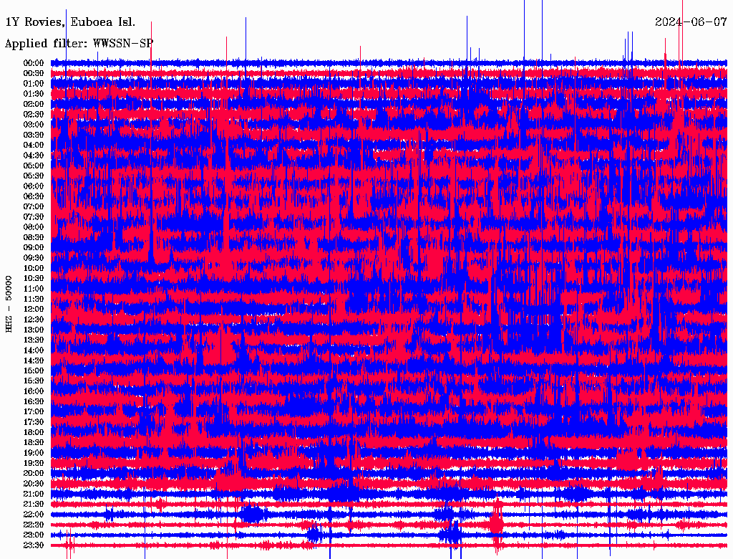Click the station title '1Y Rovies, Euboea Isl.'

(70, 22)
